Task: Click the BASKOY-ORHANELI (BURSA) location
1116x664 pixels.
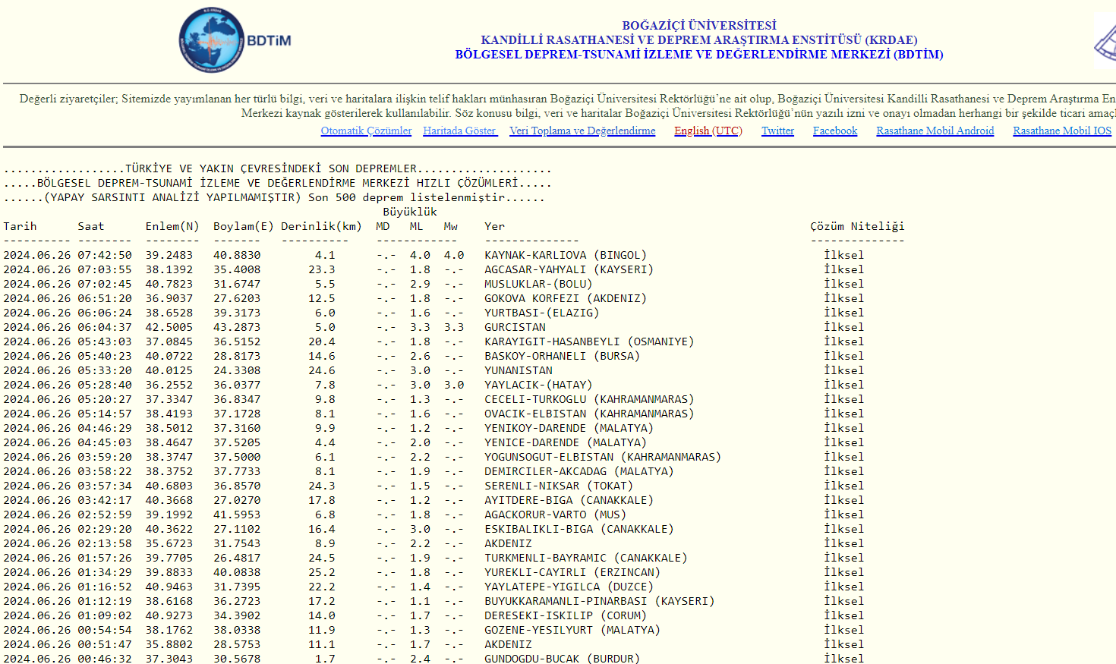Action: [x=562, y=356]
